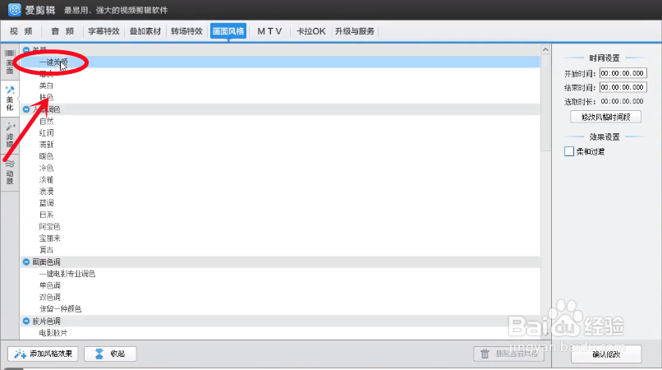Viewport: 662px width, 370px height.
Task: Select the 画面风格 tab
Action: (228, 31)
